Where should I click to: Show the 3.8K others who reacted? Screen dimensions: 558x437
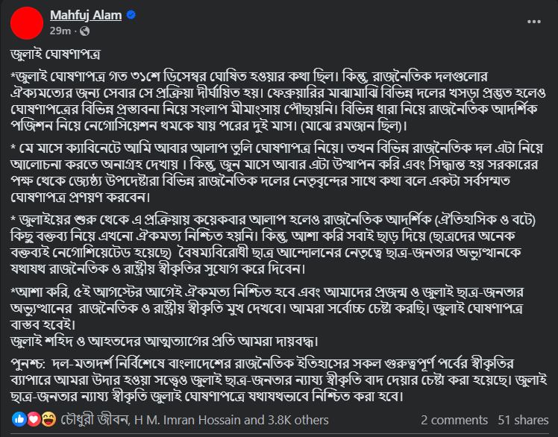pos(298,420)
